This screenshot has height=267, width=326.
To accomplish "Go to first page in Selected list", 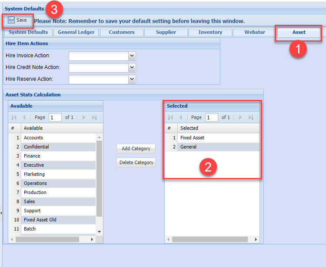I will (171, 117).
